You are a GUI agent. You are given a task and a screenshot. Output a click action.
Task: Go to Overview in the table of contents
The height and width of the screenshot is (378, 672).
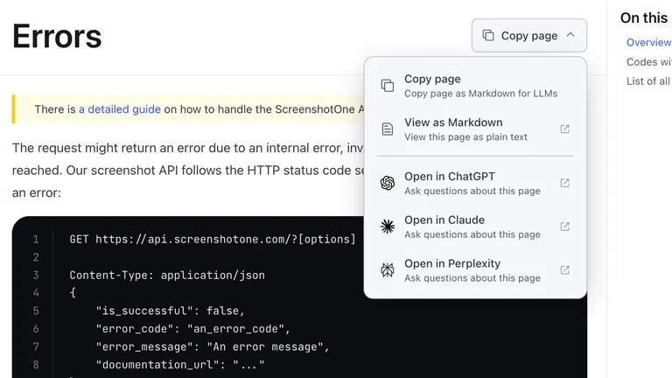click(649, 42)
